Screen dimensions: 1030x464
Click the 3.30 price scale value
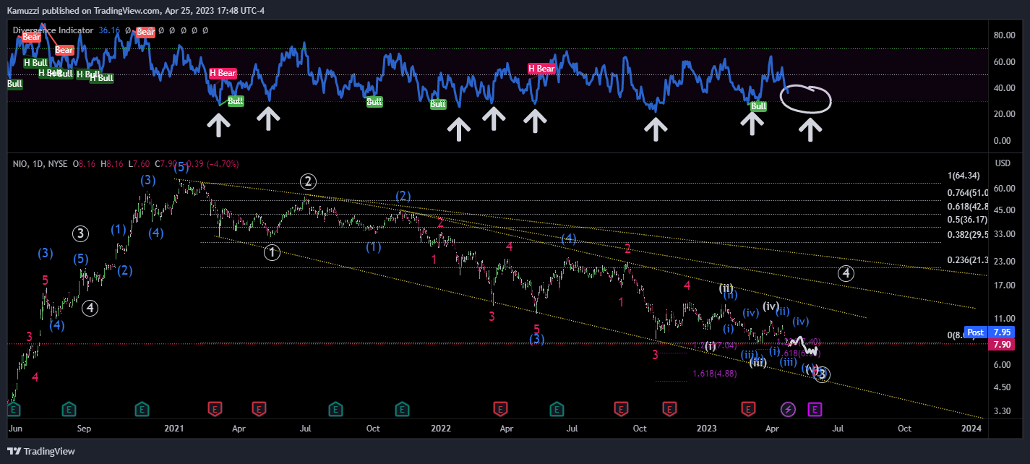click(x=1003, y=411)
